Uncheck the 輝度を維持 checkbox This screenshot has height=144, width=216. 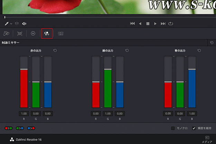[194, 128]
